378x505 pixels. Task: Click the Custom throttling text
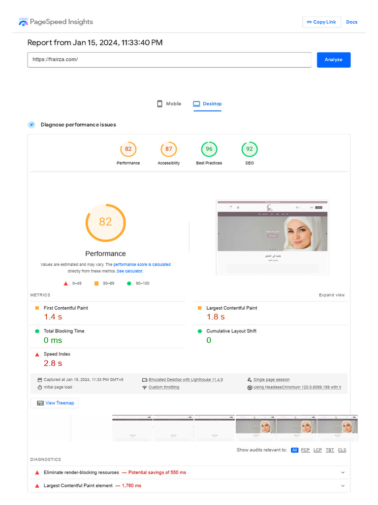pos(164,388)
